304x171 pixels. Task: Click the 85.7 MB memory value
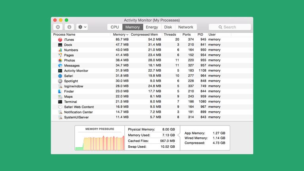[x=122, y=39]
